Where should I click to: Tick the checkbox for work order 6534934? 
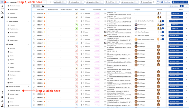(x=34, y=32)
